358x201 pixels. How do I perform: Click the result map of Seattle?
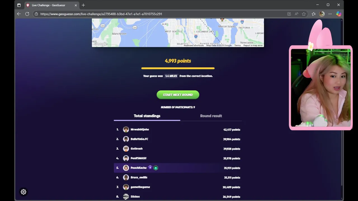178,33
